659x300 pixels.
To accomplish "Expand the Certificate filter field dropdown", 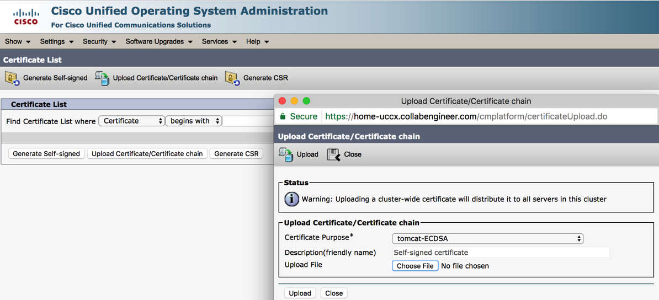I will pos(131,121).
